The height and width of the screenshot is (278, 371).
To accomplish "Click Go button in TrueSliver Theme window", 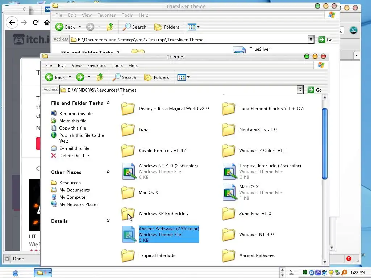I will point(326,39).
